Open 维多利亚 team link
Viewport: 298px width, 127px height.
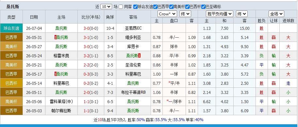click(133, 38)
